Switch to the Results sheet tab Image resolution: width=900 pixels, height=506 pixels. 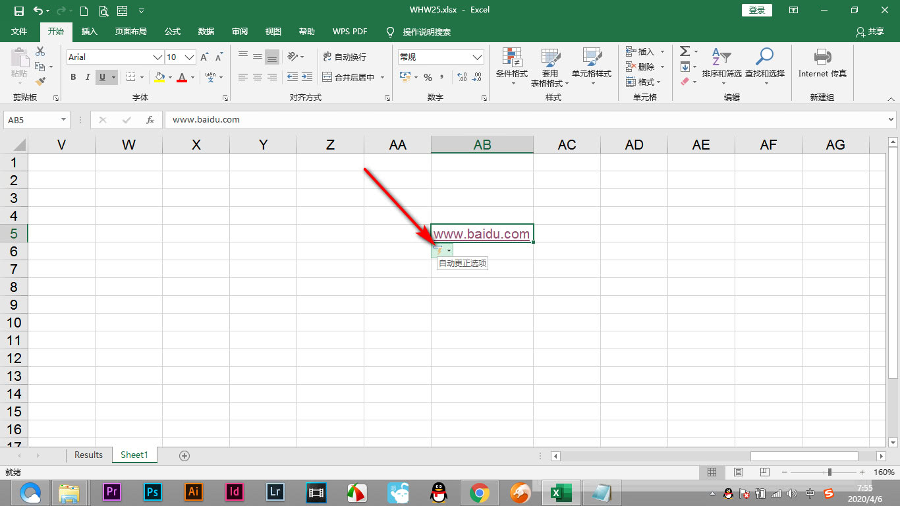coord(88,455)
